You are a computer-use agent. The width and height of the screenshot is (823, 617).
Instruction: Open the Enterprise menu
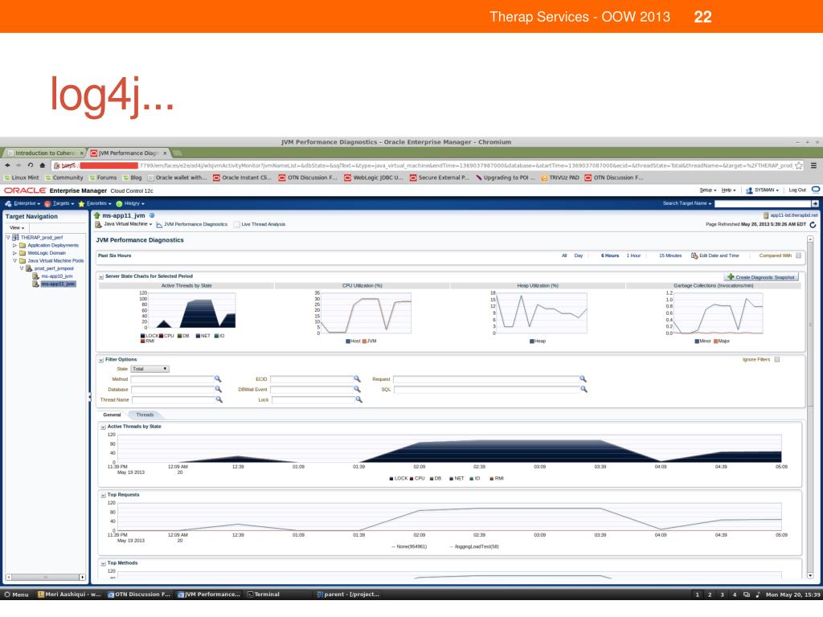[x=23, y=203]
